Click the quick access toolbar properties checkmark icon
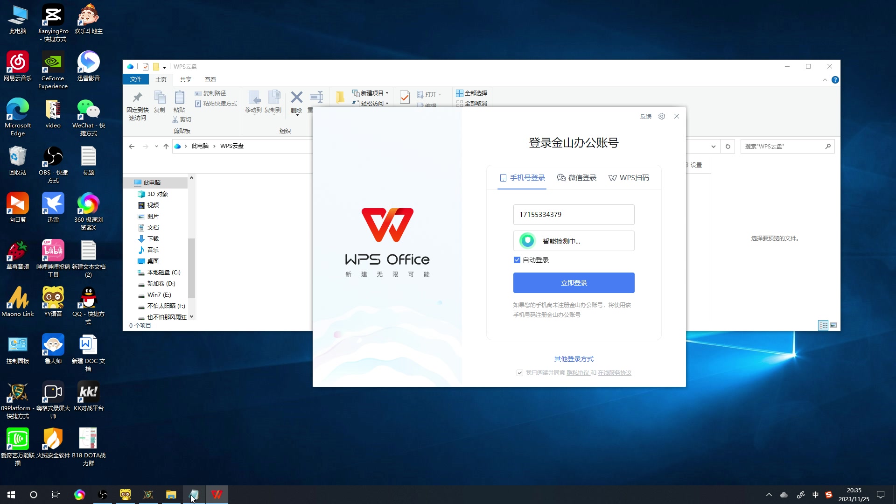896x504 pixels. coord(146,67)
